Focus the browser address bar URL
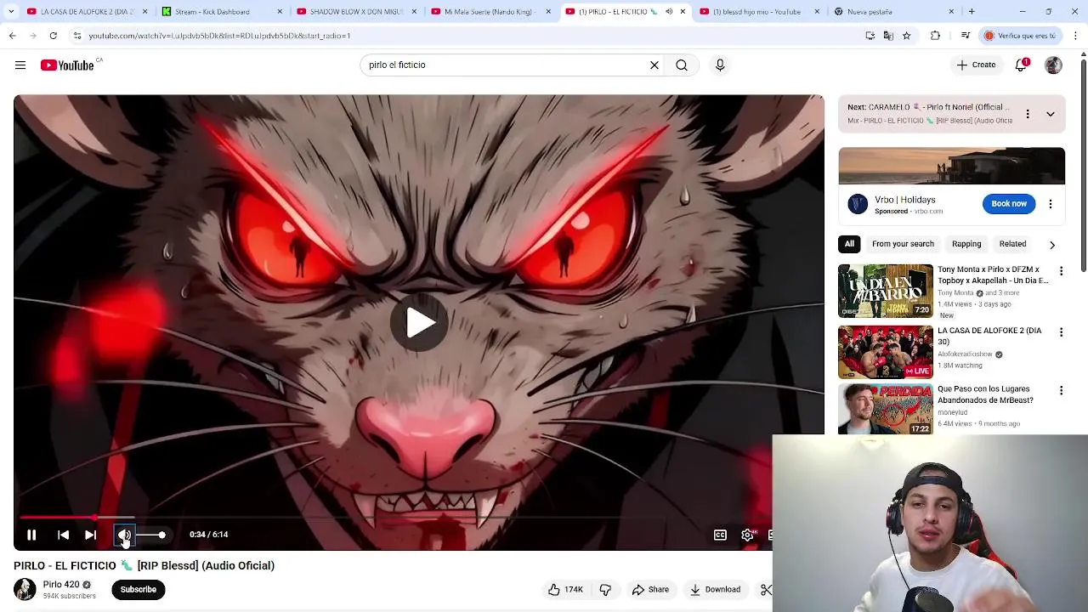1088x612 pixels. 219,36
